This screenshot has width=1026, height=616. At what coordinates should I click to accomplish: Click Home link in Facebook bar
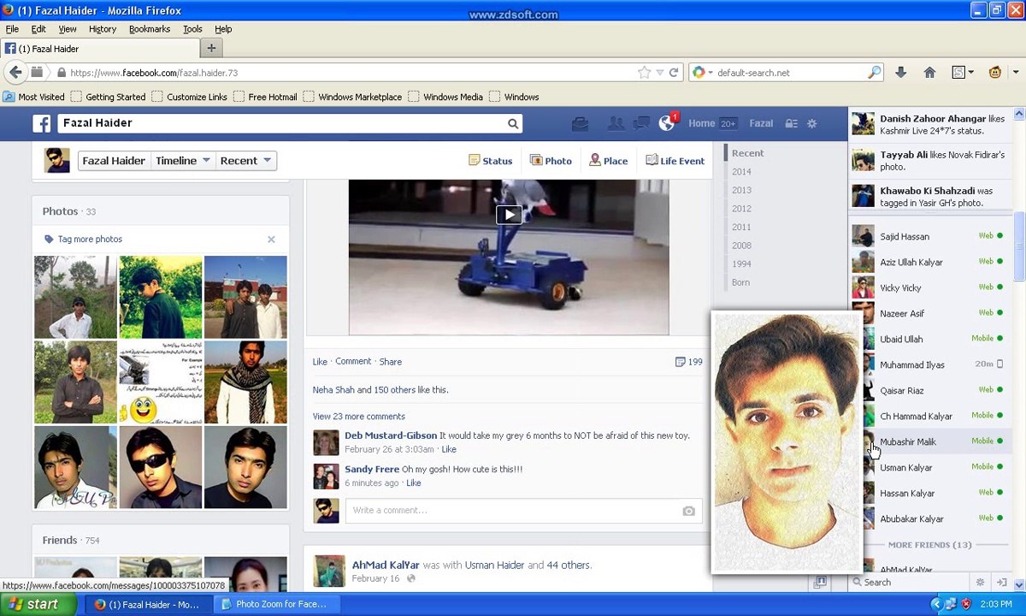pyautogui.click(x=702, y=123)
